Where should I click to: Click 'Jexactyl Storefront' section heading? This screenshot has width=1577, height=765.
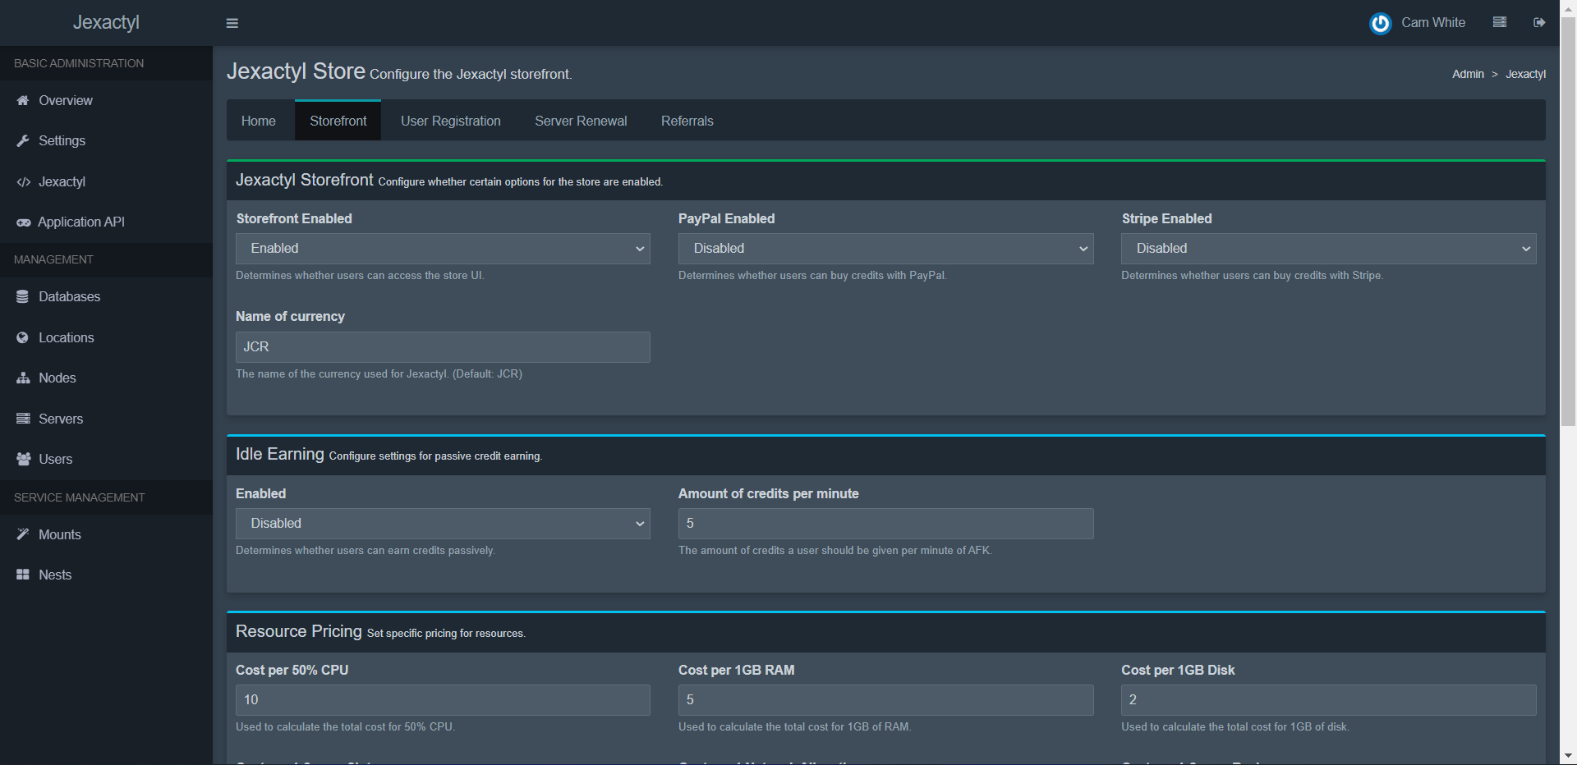[305, 180]
